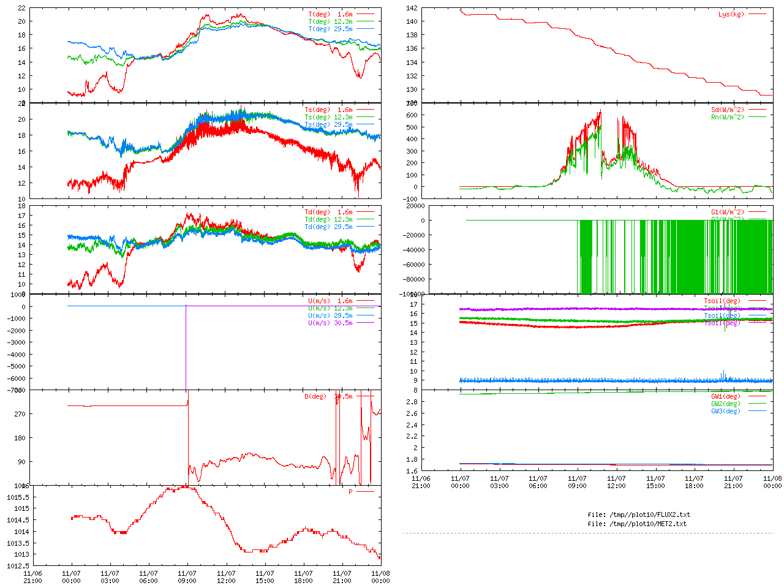Click the '142' axis value on Lys plot
Viewport: 784px width, 588px height.
coord(412,8)
